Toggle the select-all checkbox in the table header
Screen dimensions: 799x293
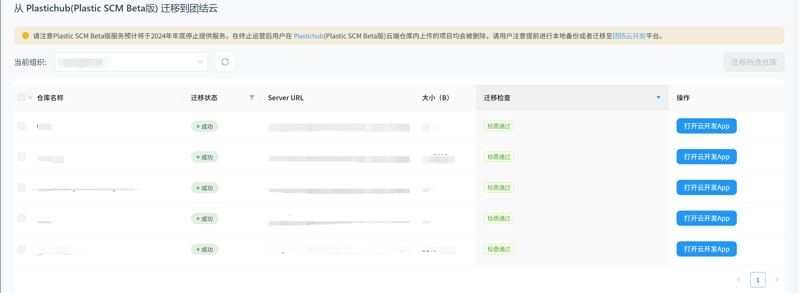tap(22, 97)
